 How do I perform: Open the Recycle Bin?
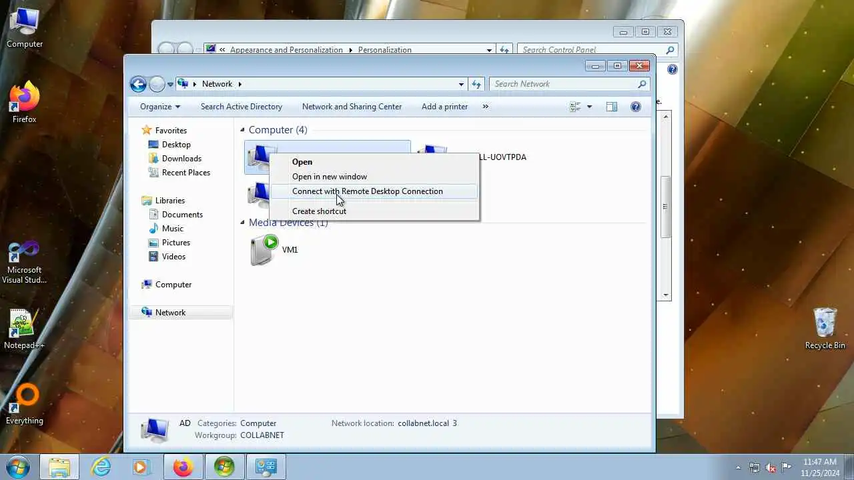tap(825, 328)
